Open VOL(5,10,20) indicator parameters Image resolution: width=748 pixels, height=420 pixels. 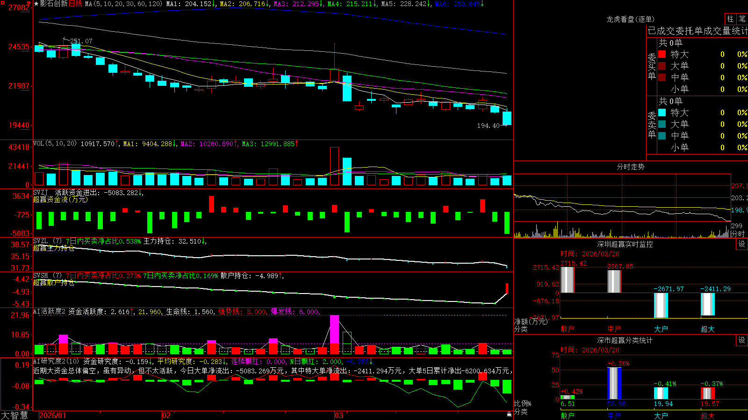(55, 144)
